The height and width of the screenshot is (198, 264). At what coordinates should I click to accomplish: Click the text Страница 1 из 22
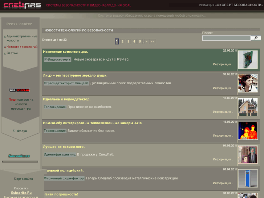(54, 40)
